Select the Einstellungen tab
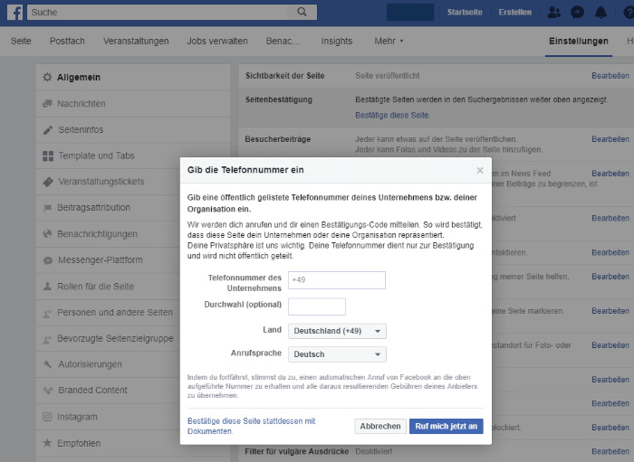The width and height of the screenshot is (634, 462). tap(579, 42)
